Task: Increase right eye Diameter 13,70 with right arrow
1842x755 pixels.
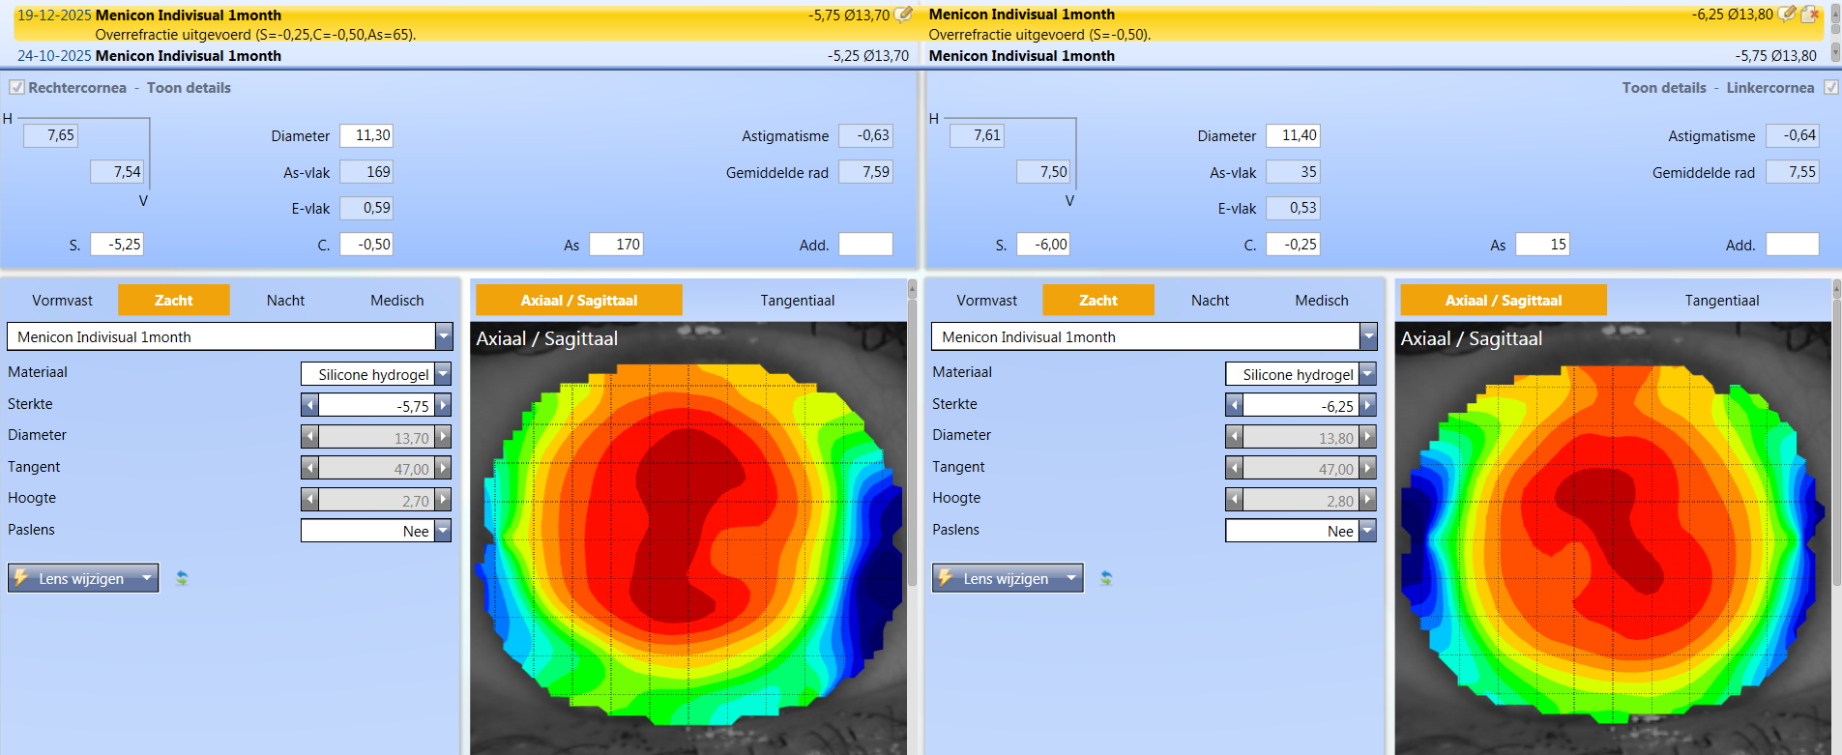Action: pyautogui.click(x=443, y=437)
